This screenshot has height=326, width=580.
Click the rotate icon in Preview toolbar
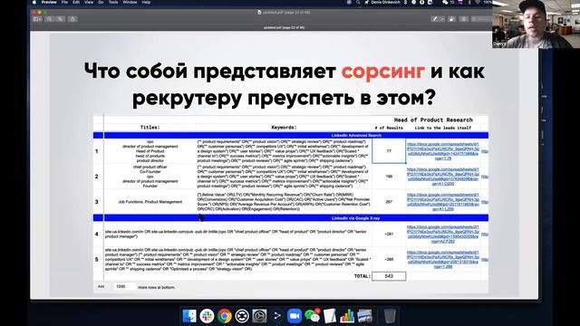451,19
